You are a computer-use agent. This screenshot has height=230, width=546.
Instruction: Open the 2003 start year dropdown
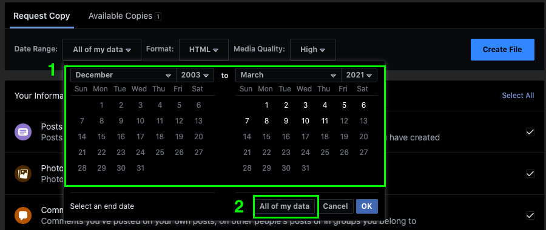(x=195, y=75)
